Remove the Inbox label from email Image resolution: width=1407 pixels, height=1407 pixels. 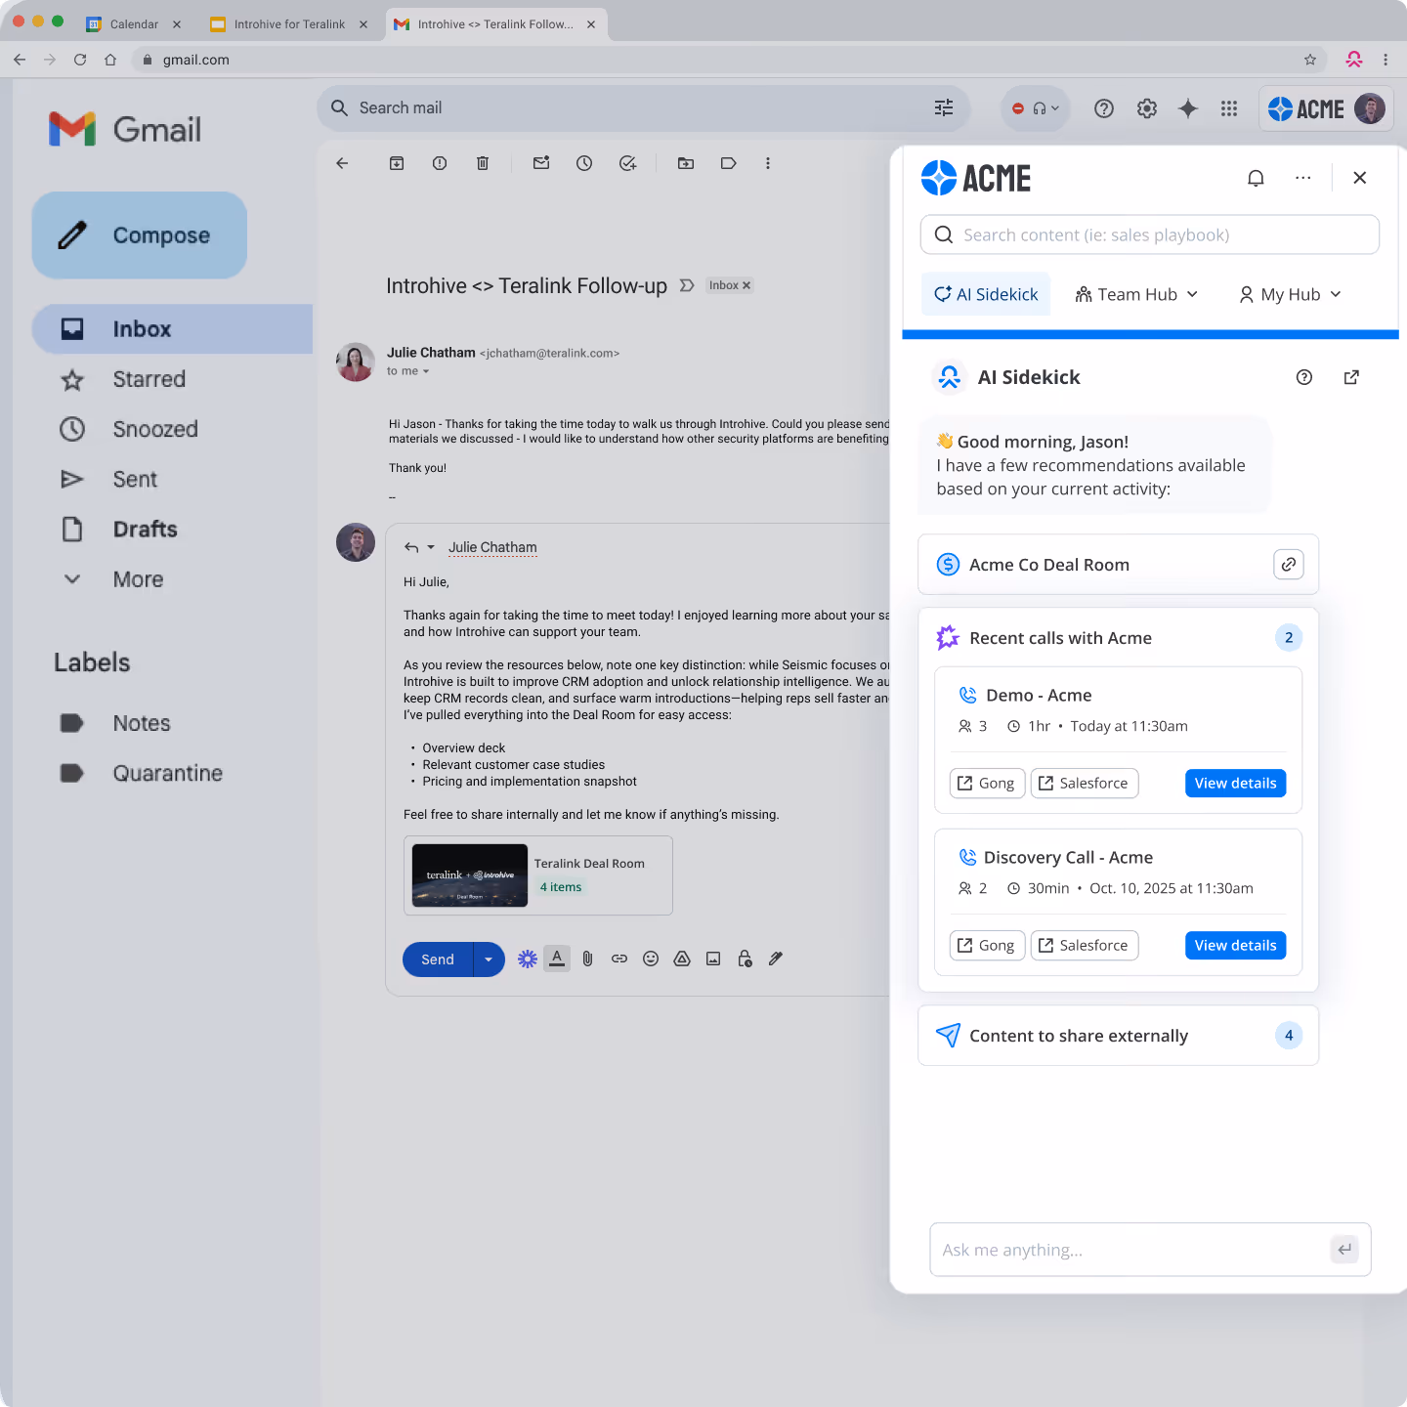[x=746, y=285]
